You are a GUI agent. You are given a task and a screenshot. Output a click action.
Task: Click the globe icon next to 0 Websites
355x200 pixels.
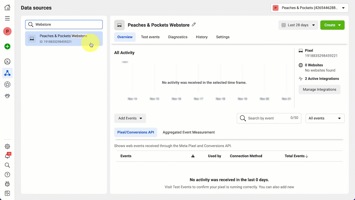tap(301, 65)
